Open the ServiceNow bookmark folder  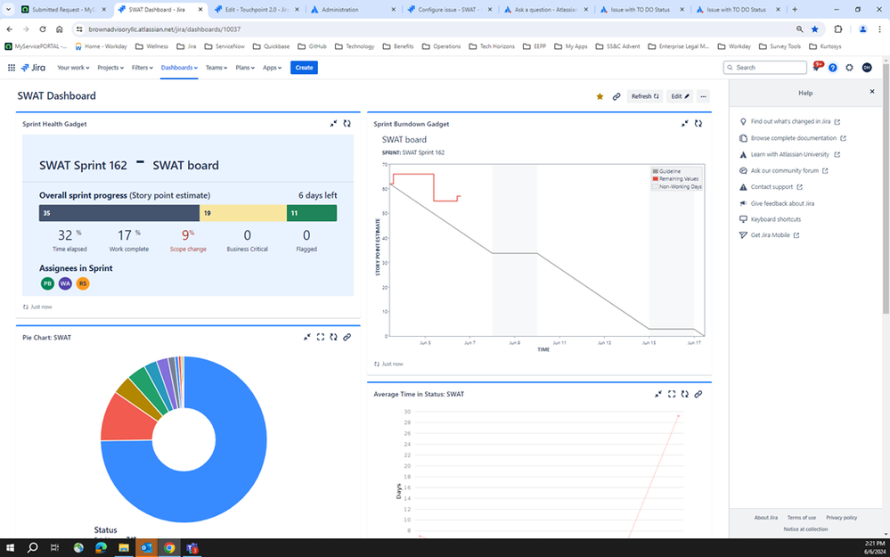pos(225,46)
